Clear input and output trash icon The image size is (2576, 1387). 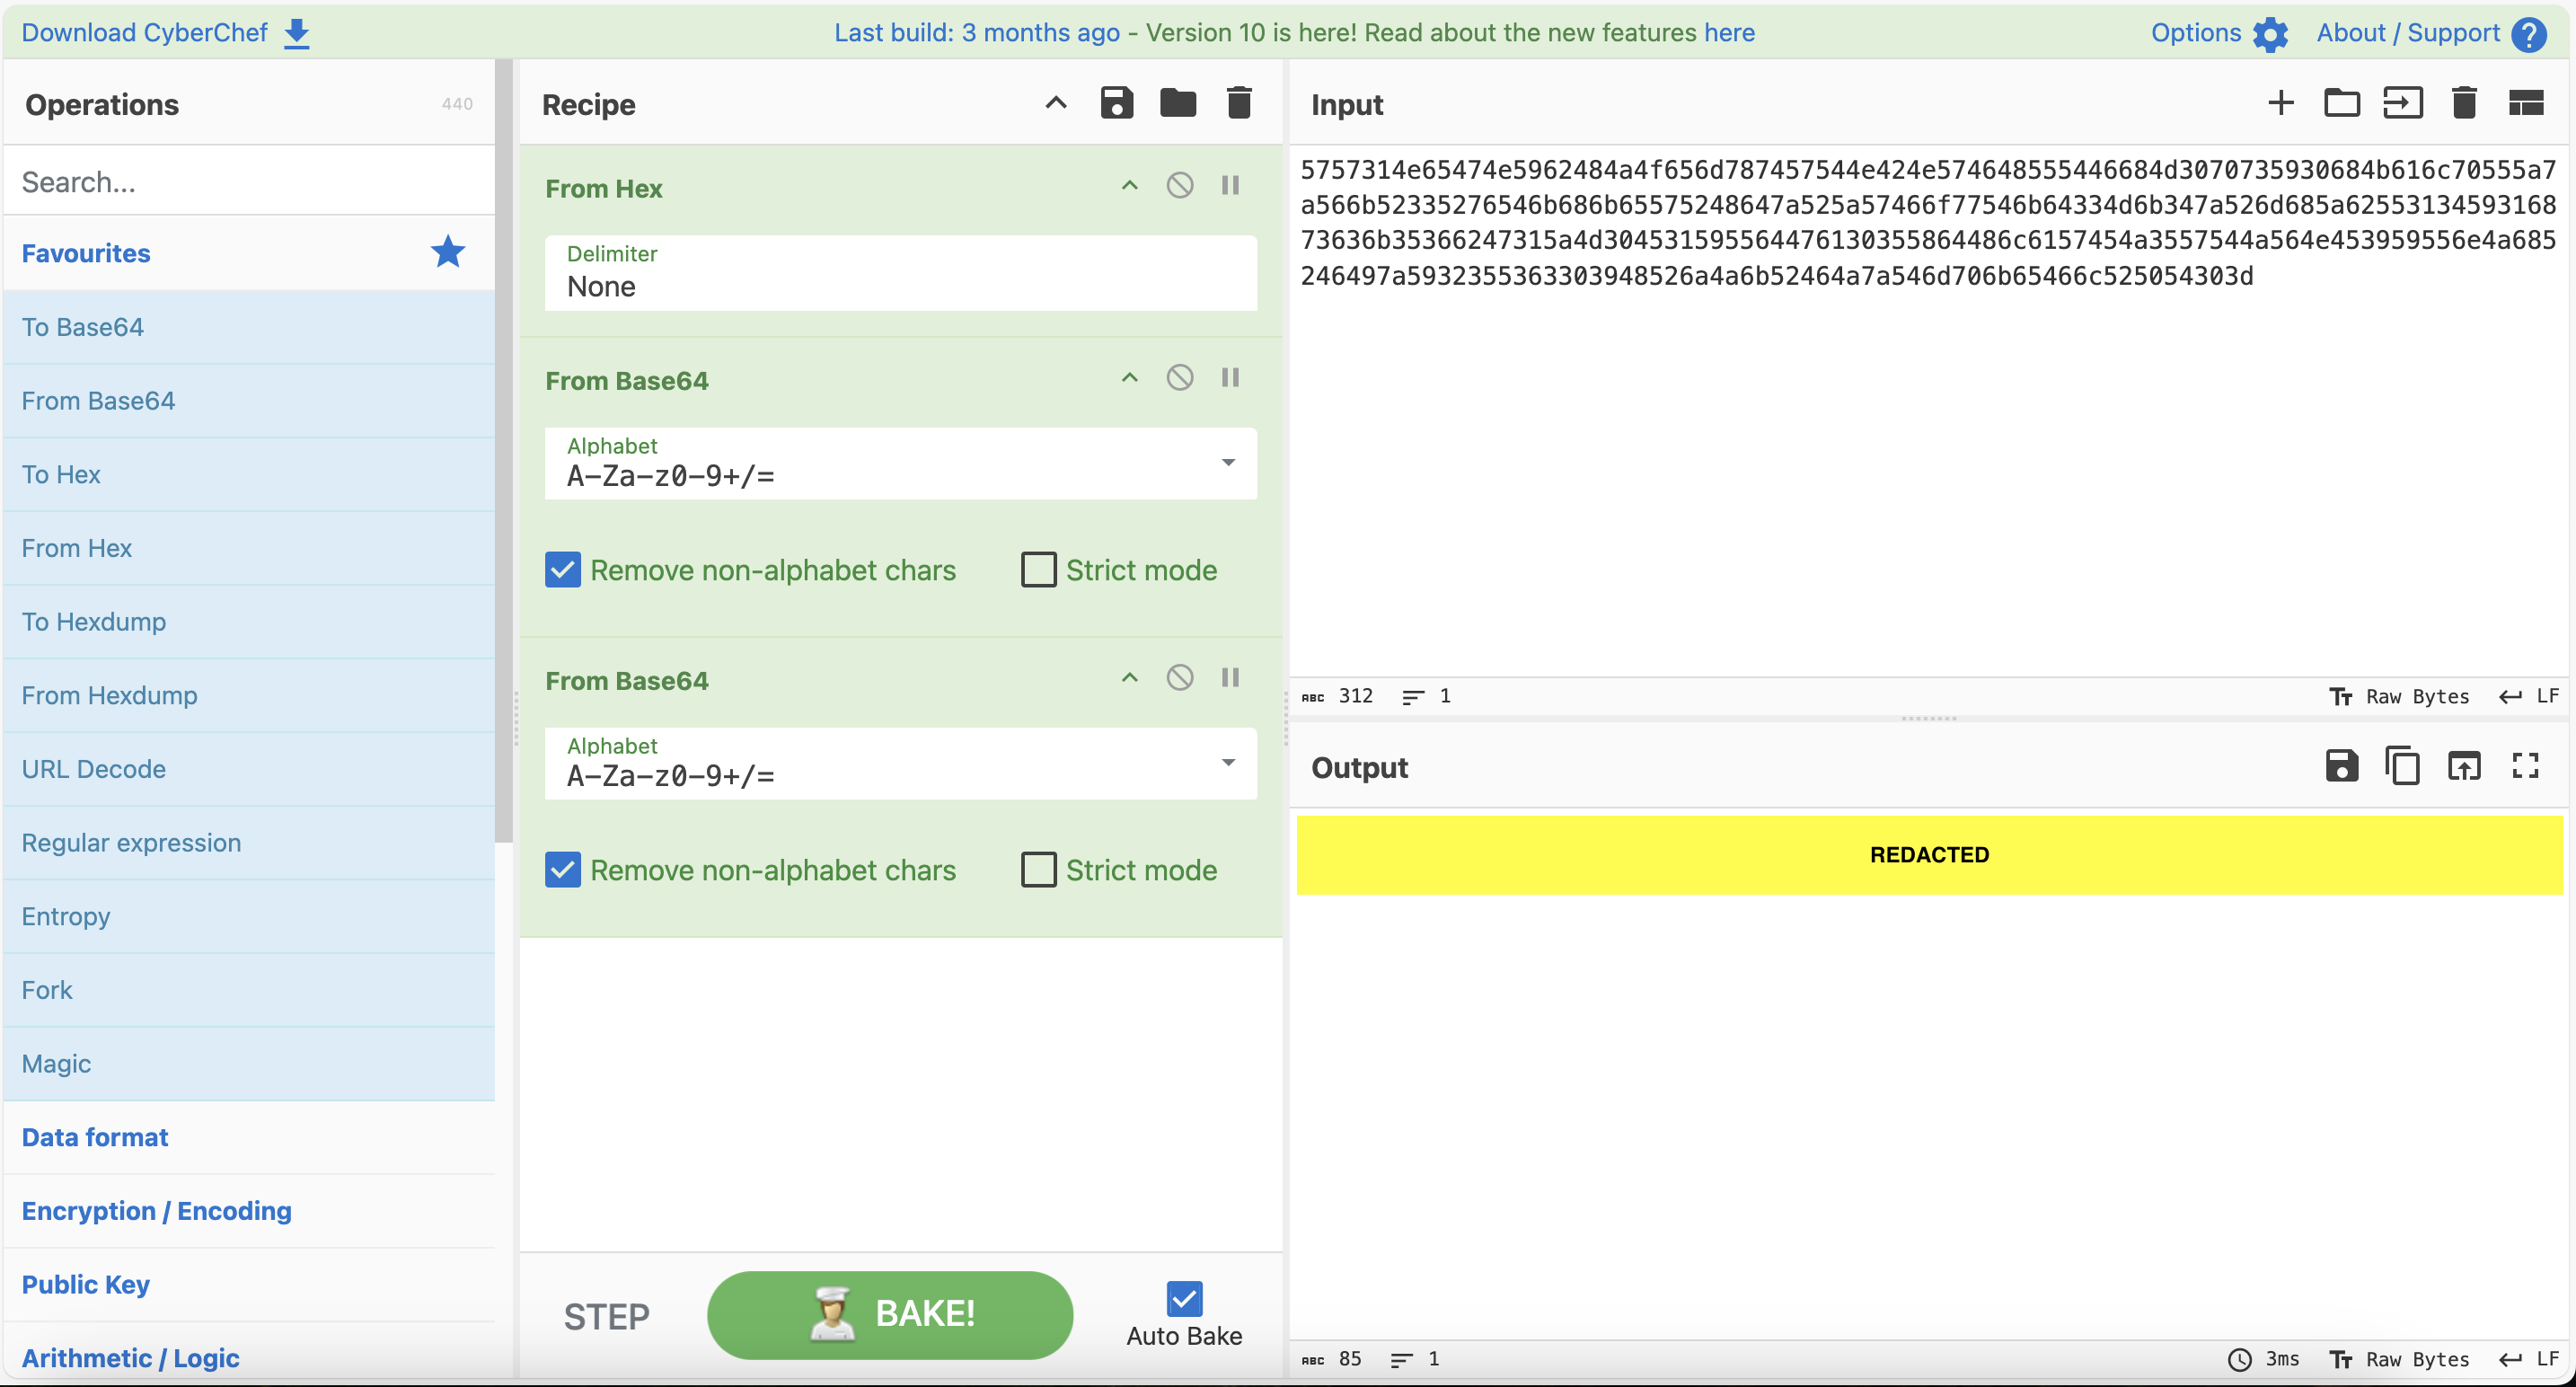tap(2464, 103)
